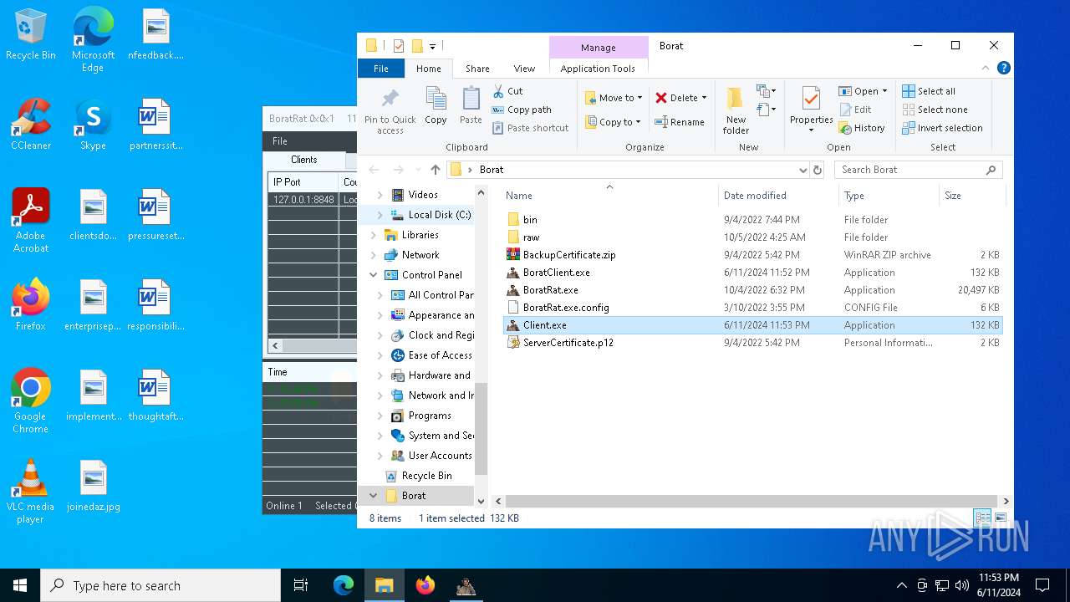
Task: Select BackupCertificate.zip file
Action: pos(569,255)
